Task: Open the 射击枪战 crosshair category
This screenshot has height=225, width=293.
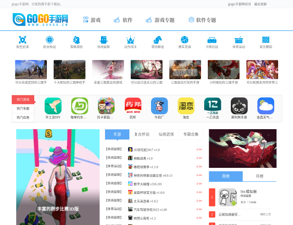Action: [x=50, y=40]
